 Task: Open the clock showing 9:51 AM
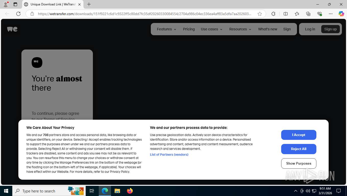pos(325,191)
